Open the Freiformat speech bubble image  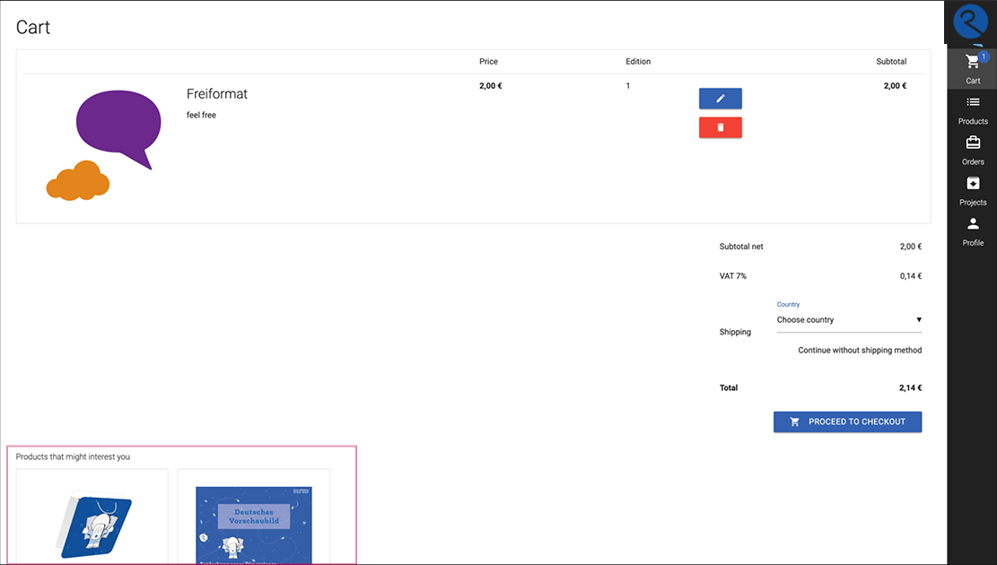click(103, 143)
